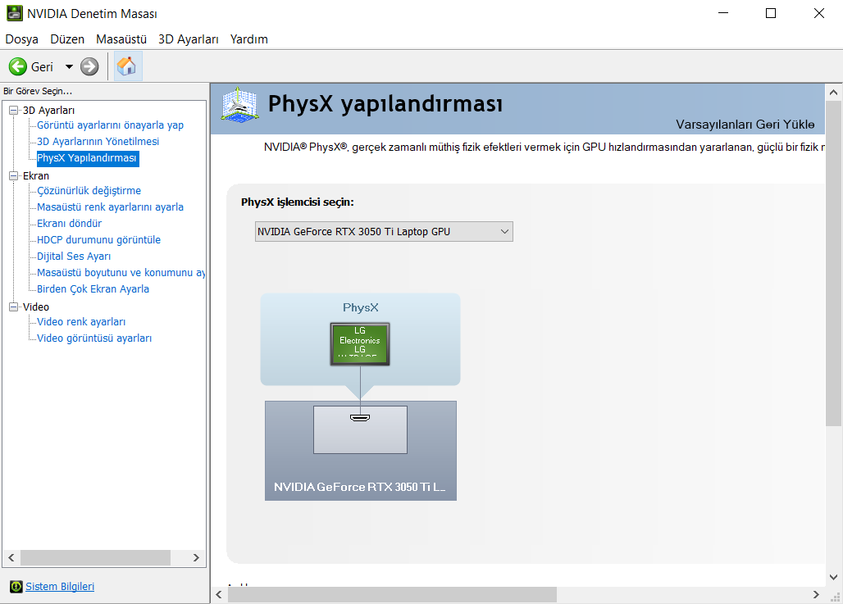Select the LG Electronics monitor icon
843x604 pixels.
[360, 344]
